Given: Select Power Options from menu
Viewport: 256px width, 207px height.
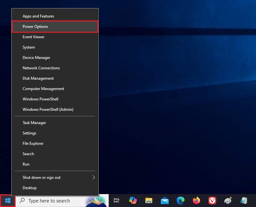Looking at the screenshot, I should 55,27.
